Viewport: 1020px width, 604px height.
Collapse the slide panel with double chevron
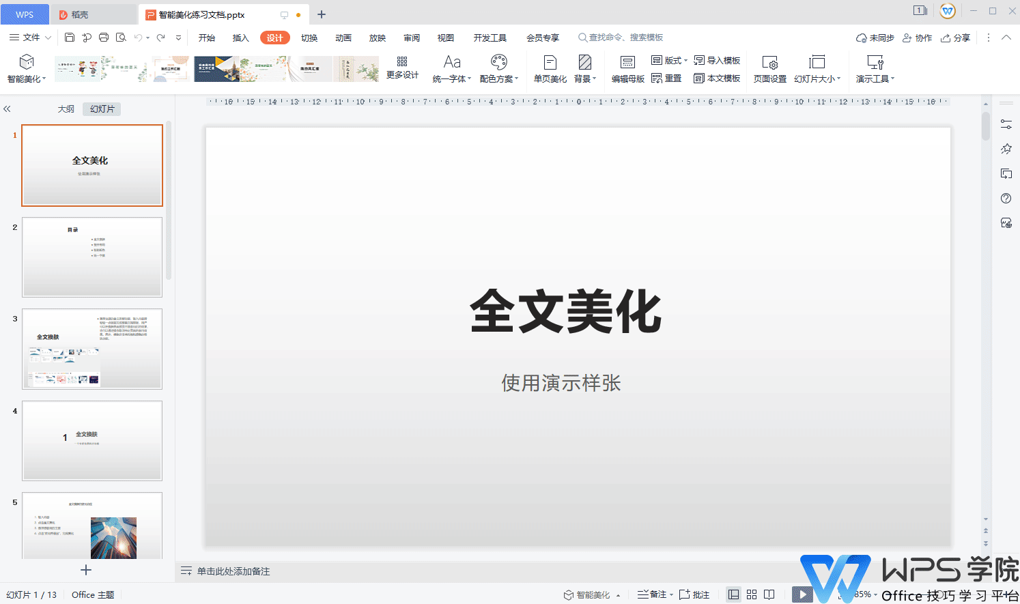tap(7, 109)
